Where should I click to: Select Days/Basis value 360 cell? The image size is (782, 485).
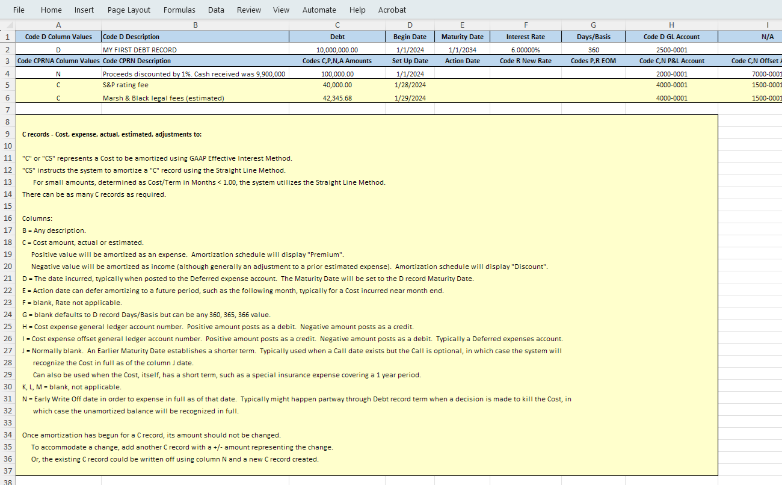[593, 50]
